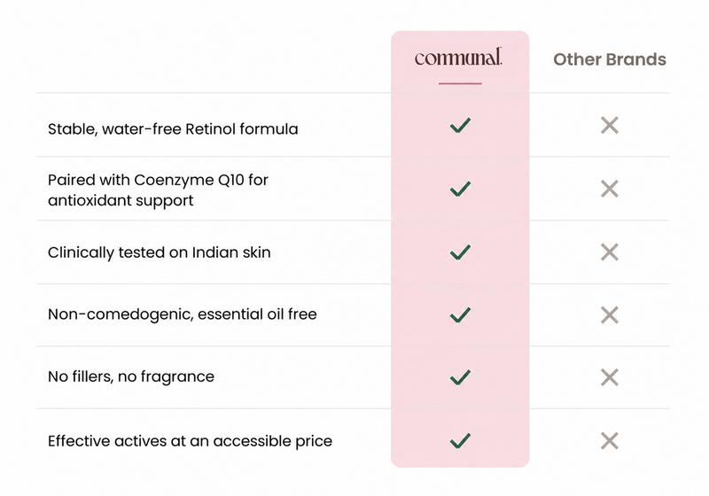Click 'Non-comedogenic, essential oil free' text
Screen dimensions: 709x496
pos(183,314)
